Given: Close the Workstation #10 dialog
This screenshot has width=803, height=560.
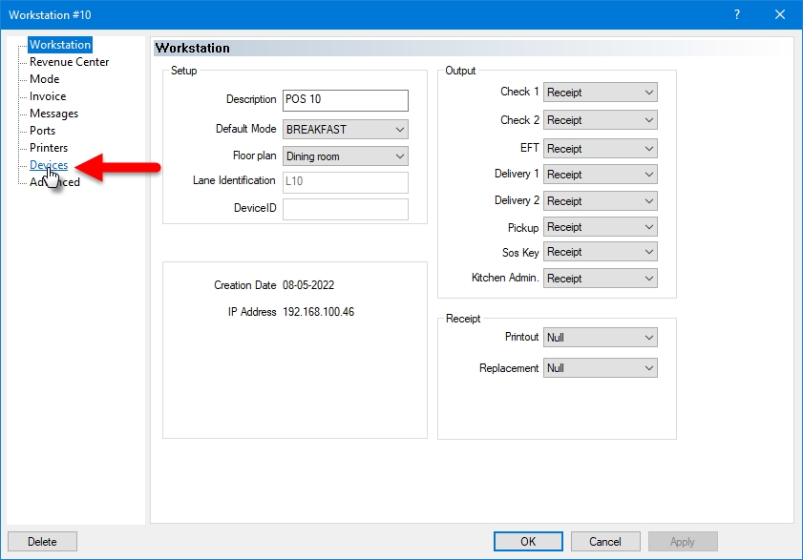Looking at the screenshot, I should coord(780,14).
